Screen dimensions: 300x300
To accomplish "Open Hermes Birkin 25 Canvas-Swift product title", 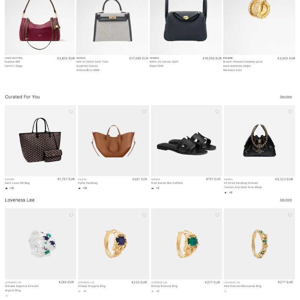I will [x=164, y=64].
